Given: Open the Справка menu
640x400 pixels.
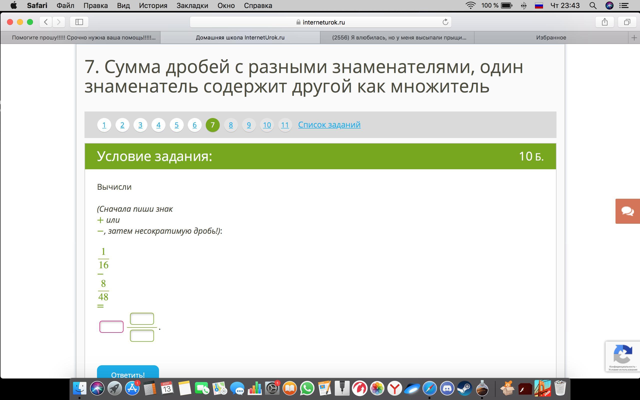Looking at the screenshot, I should pyautogui.click(x=258, y=5).
